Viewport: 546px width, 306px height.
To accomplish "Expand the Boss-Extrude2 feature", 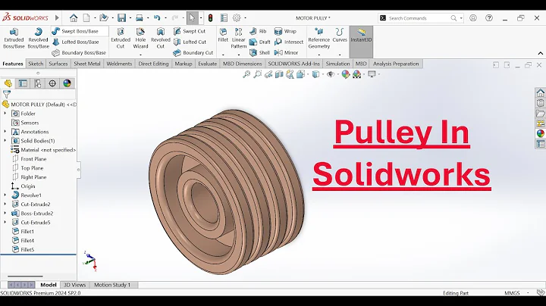I will point(5,213).
